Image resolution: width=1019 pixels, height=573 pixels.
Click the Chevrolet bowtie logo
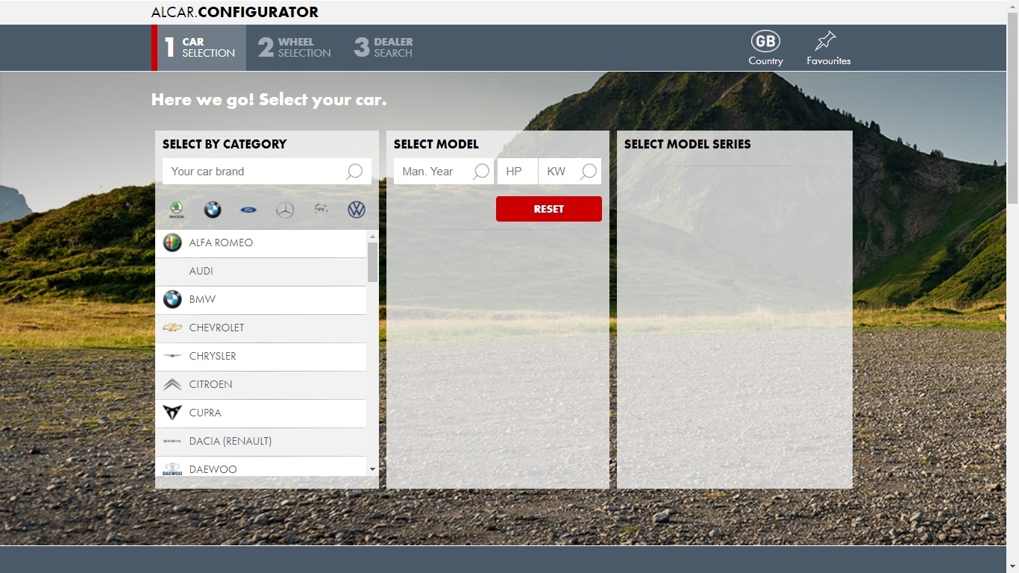tap(172, 328)
